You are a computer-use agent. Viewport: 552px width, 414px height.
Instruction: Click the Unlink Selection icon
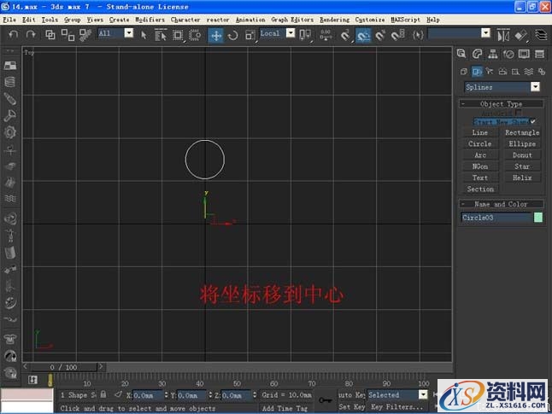pos(68,34)
